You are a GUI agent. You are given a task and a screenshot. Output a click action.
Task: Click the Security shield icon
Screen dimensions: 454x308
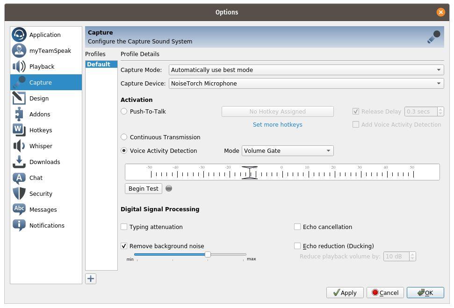(19, 193)
